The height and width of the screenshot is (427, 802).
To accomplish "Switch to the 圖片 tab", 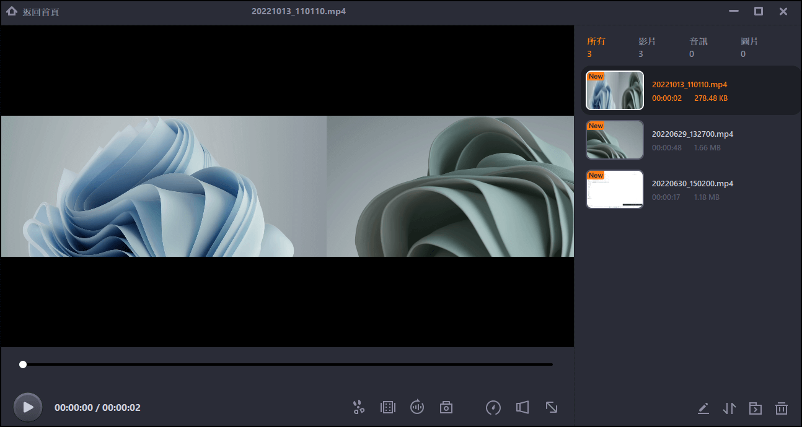I will 749,47.
